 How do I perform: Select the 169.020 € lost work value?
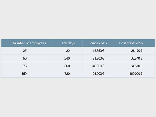[x=136, y=74]
